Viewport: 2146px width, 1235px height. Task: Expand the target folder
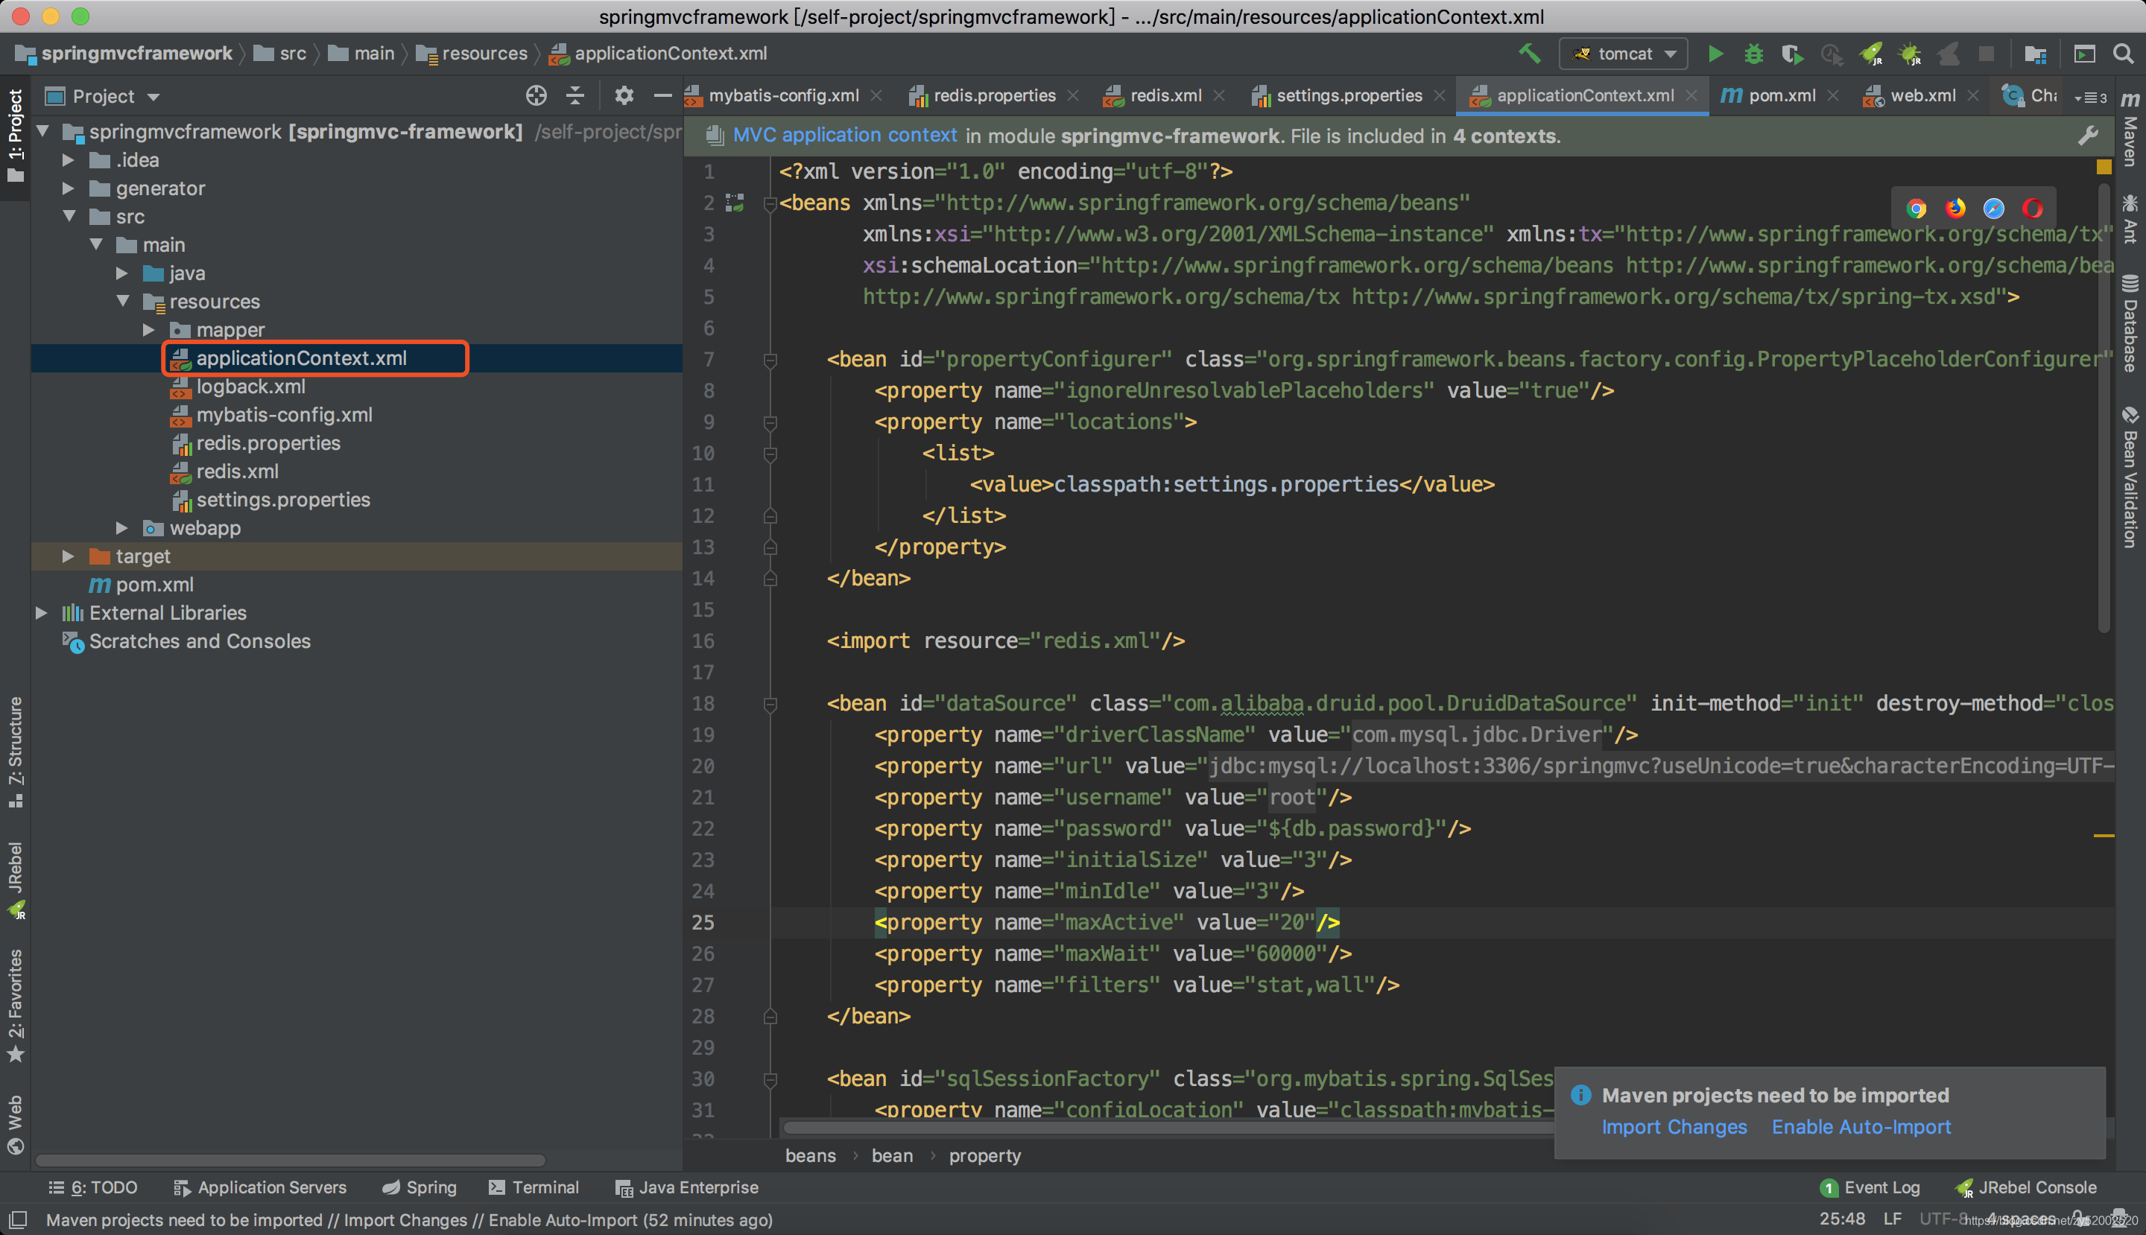coord(68,556)
